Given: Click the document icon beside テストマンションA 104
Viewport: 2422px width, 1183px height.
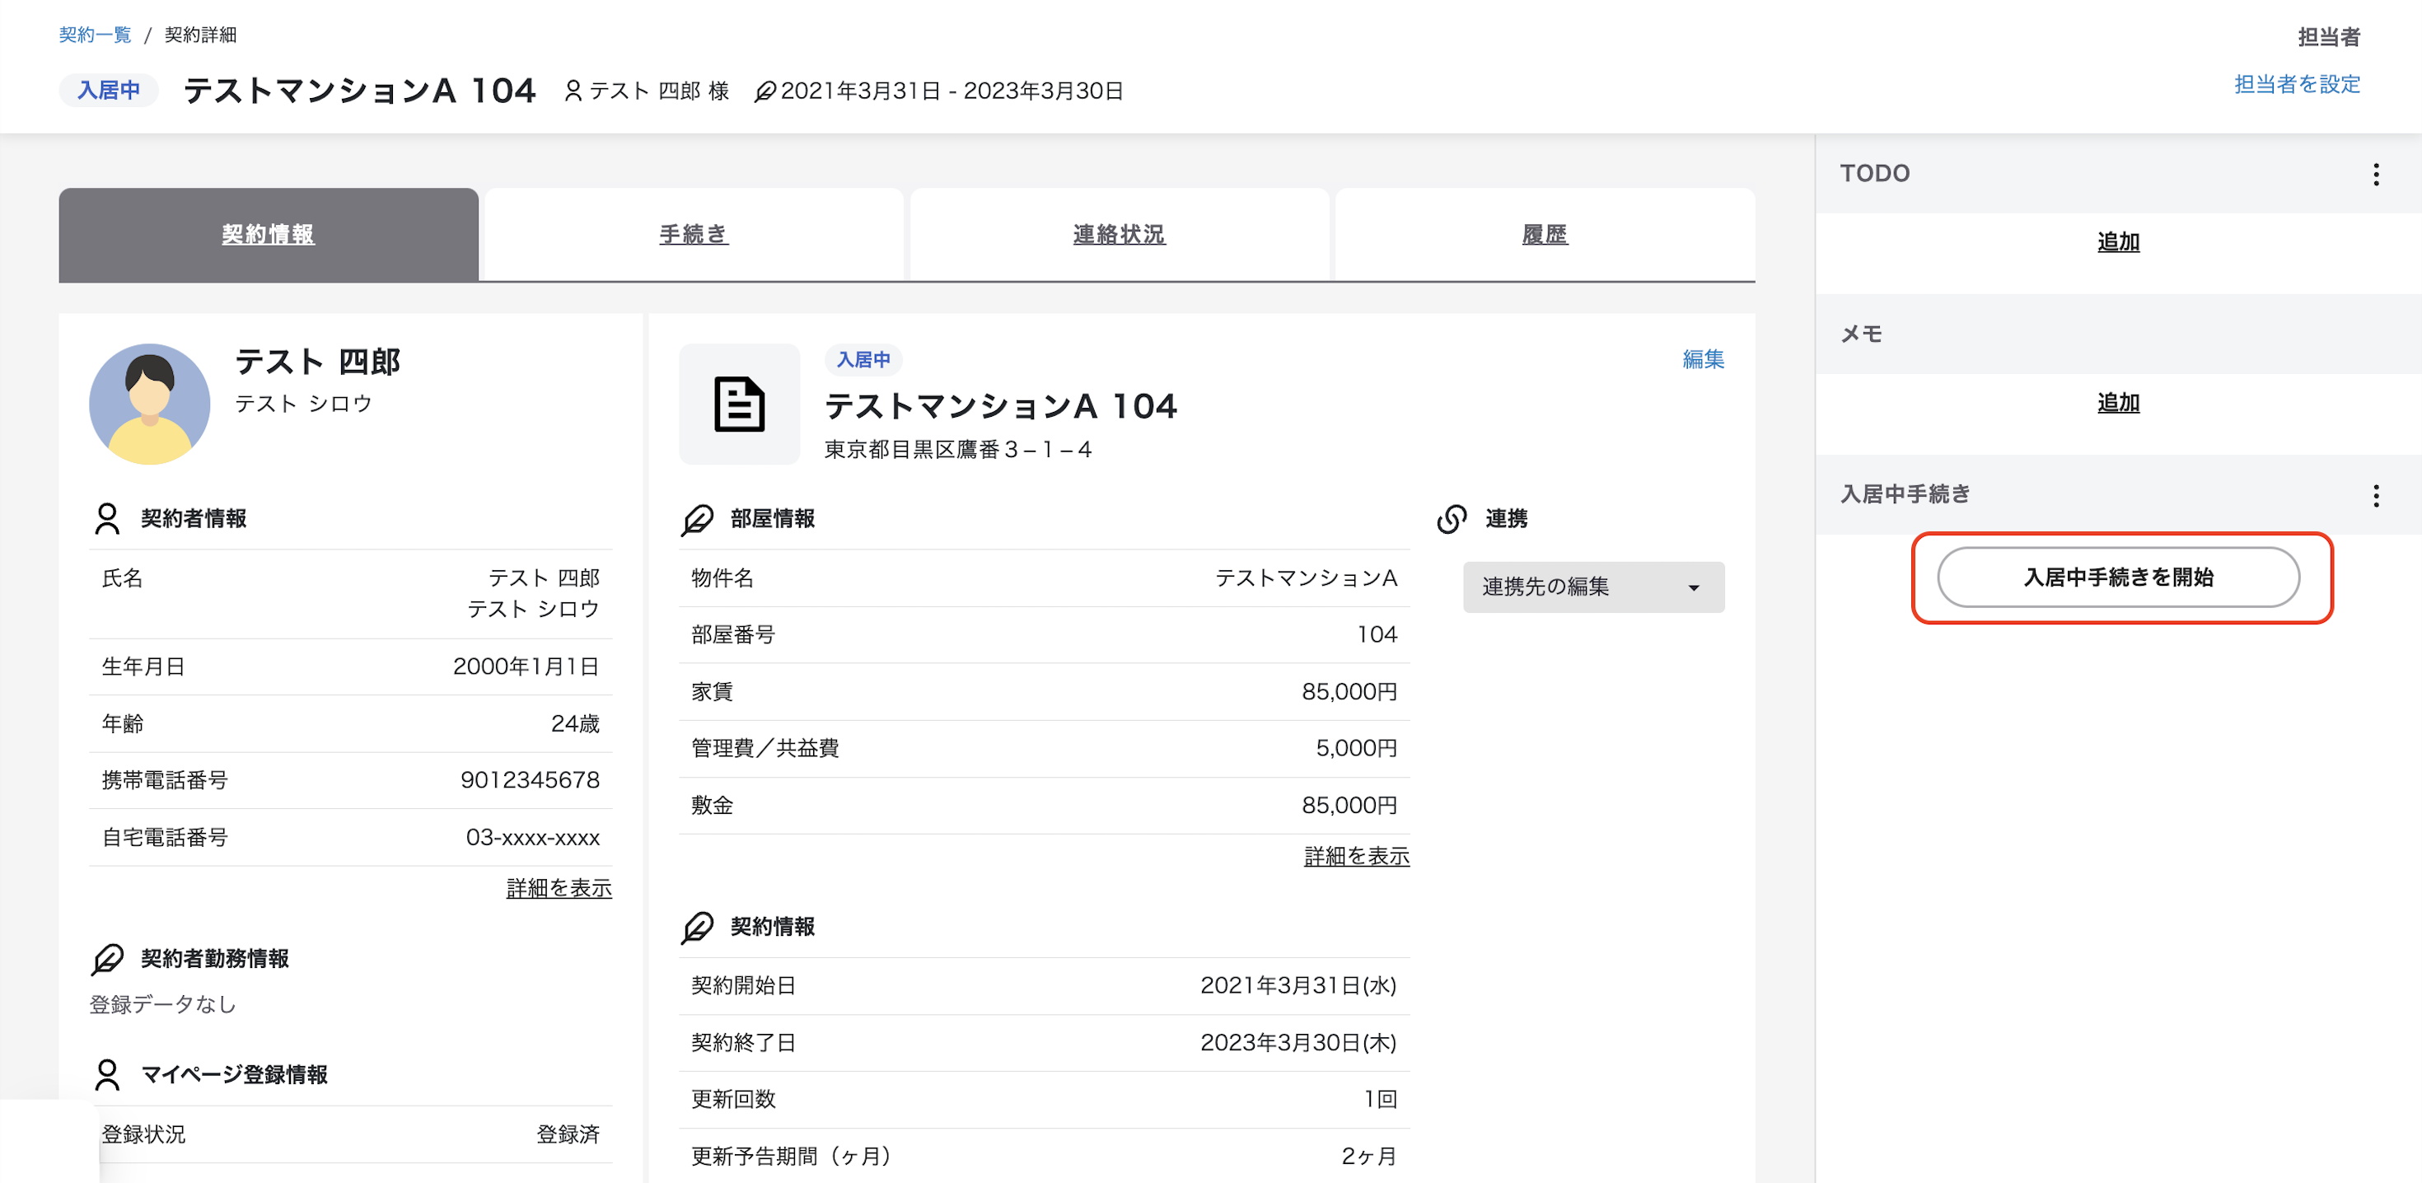Looking at the screenshot, I should coord(739,404).
